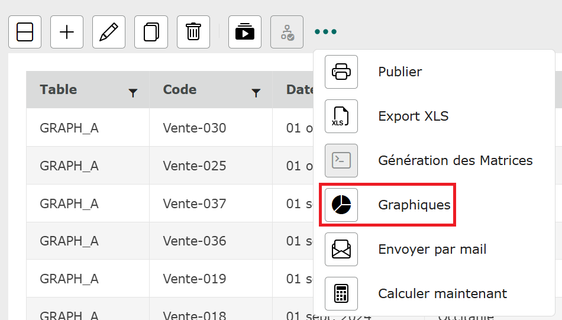562x320 pixels.
Task: Open Graphiques from the menu
Action: coord(414,205)
